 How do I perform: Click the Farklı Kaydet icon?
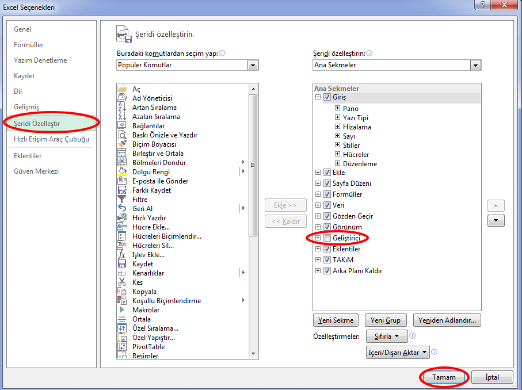(x=122, y=190)
